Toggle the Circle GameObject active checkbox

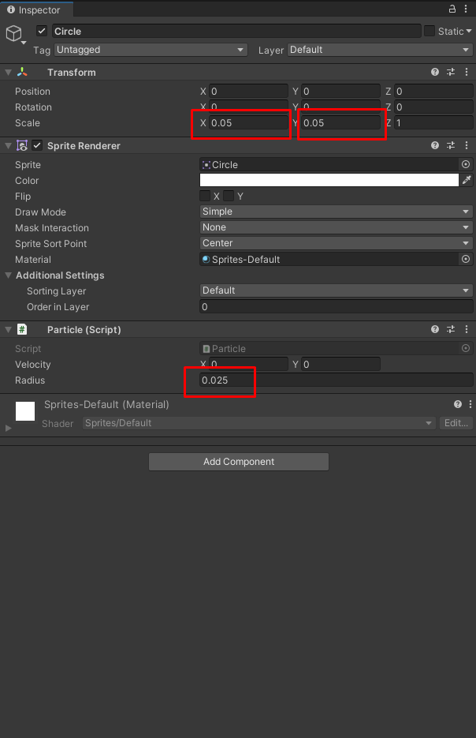43,32
